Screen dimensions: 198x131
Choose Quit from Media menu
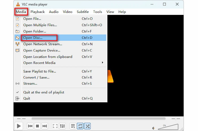click(x=60, y=98)
